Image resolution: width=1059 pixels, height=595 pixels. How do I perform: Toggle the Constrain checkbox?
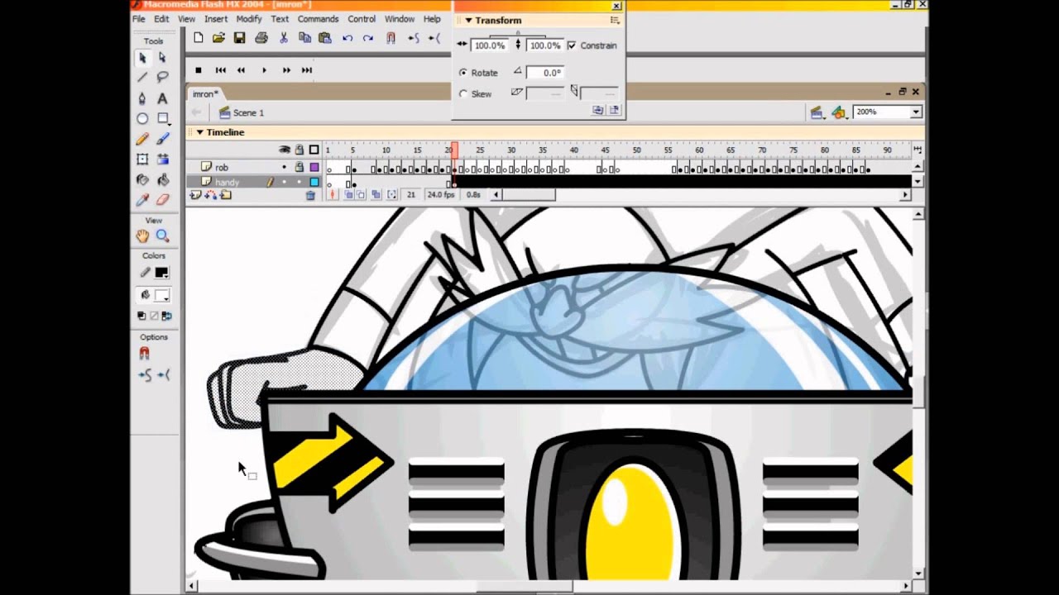(572, 45)
